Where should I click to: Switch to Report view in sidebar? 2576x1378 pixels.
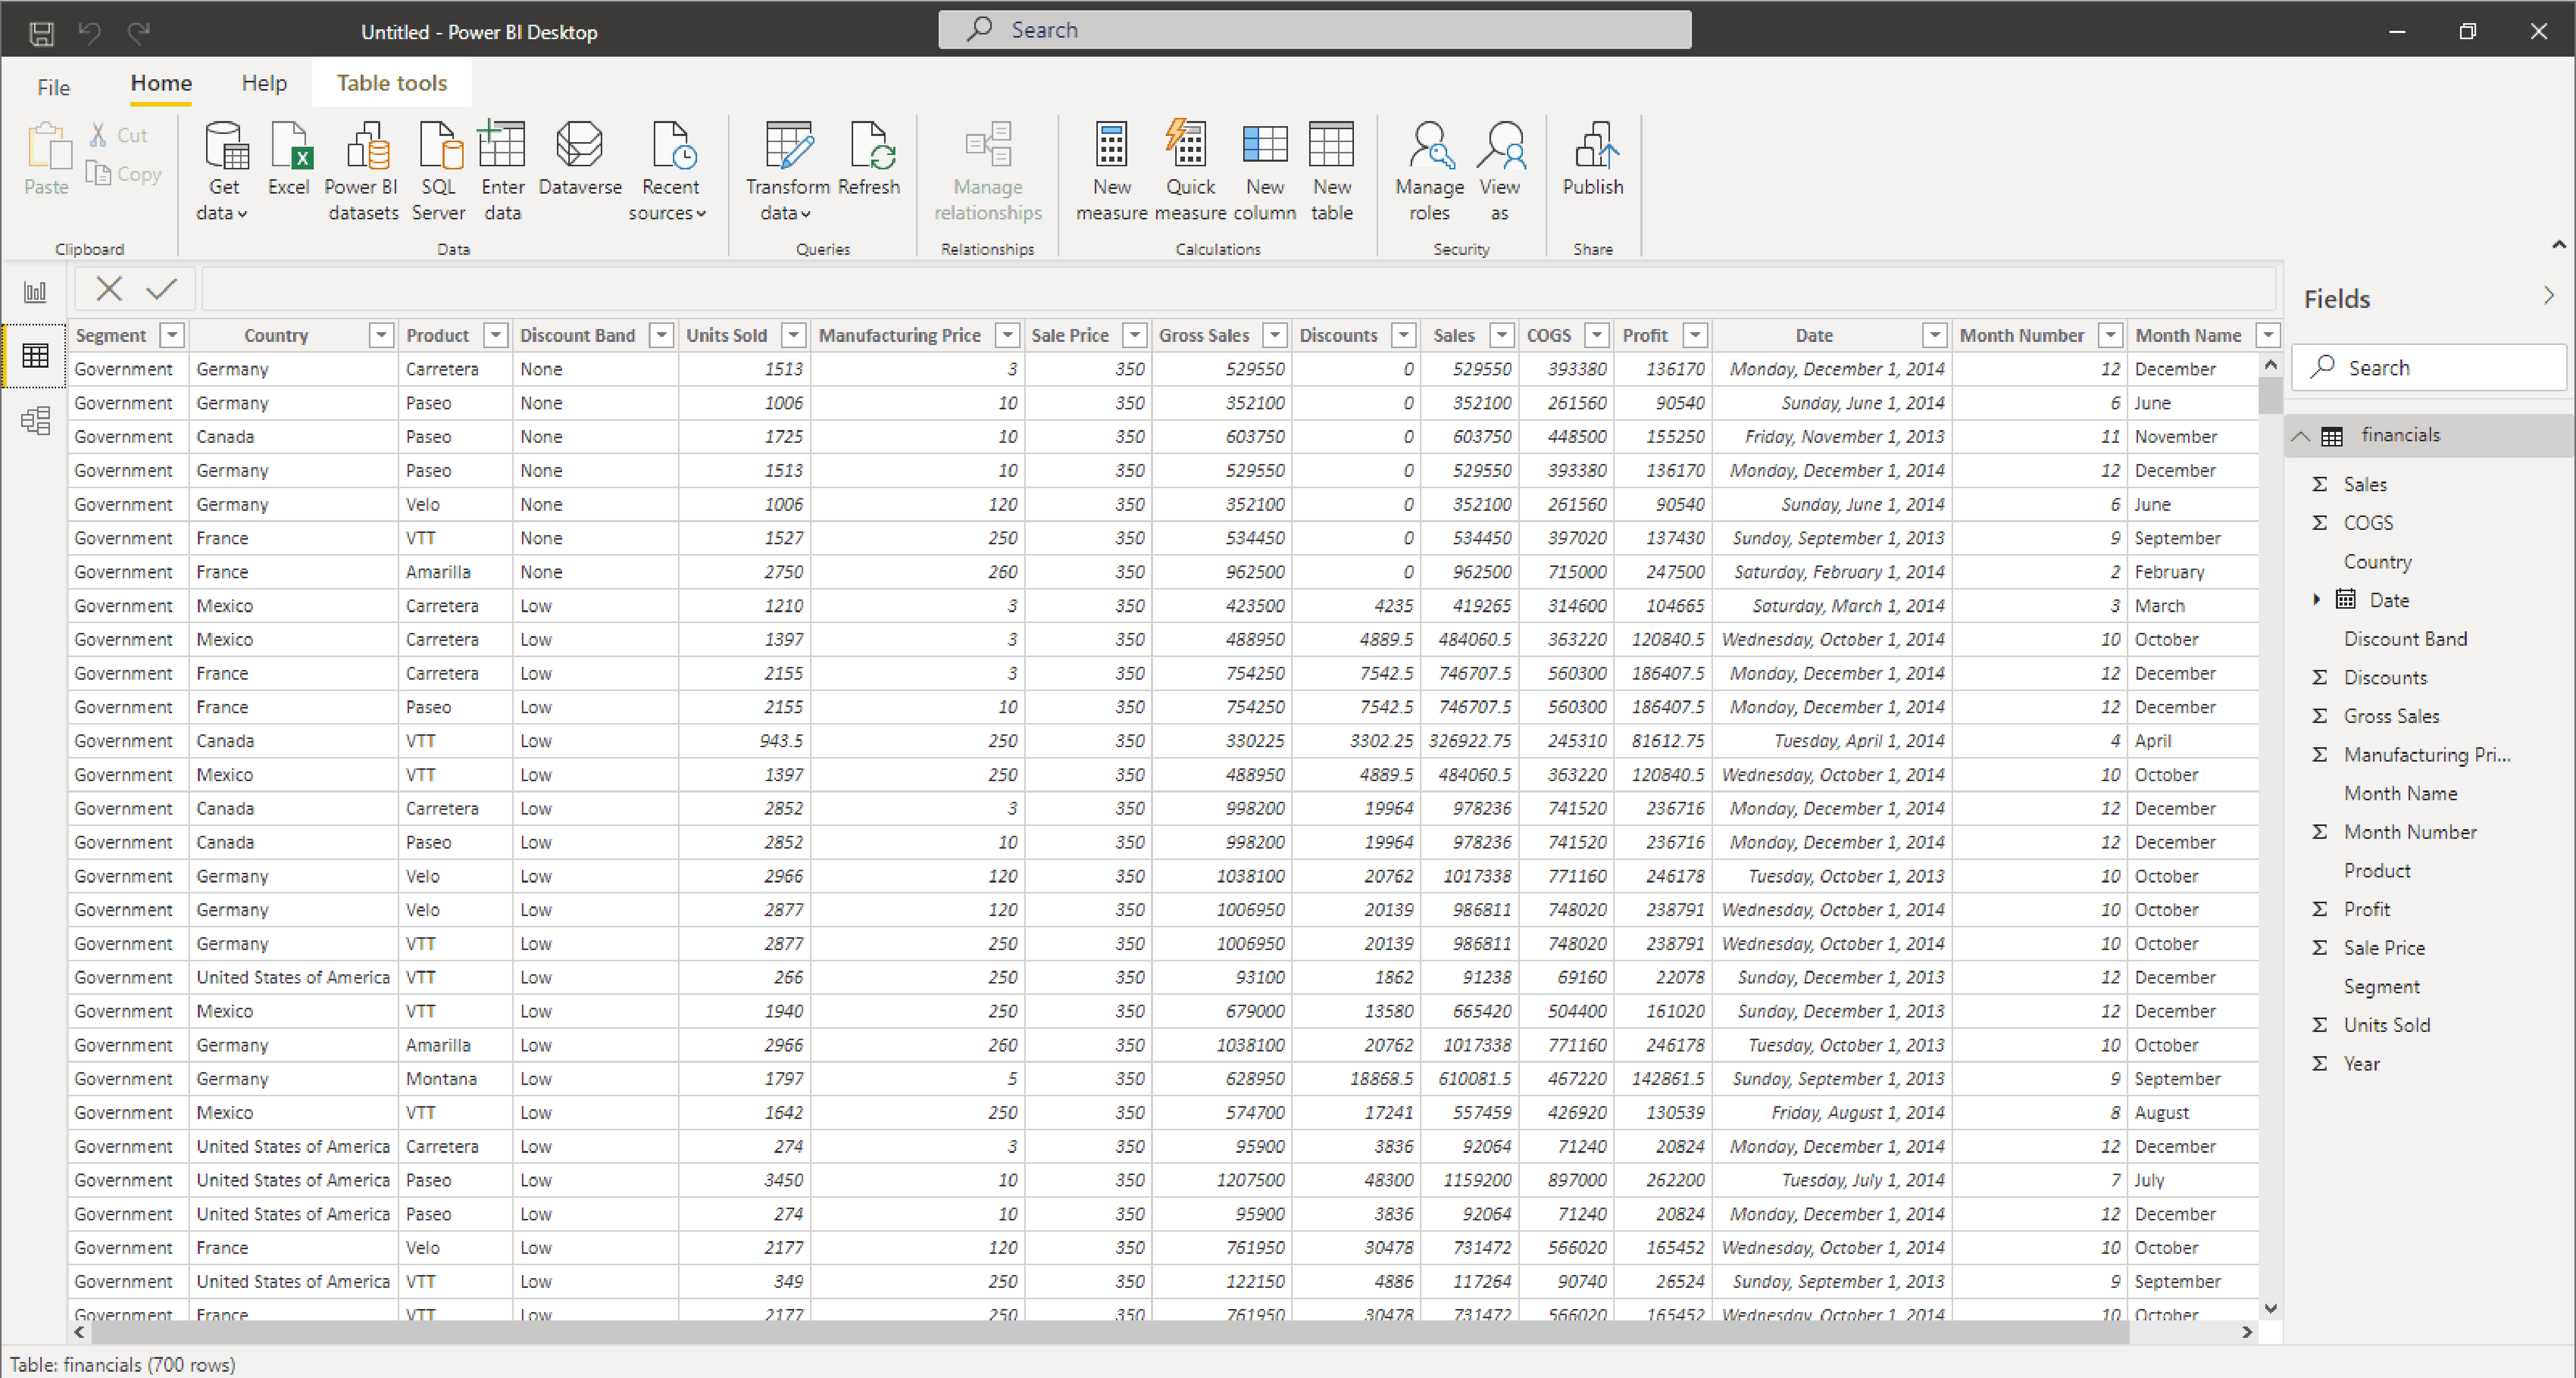click(x=35, y=292)
